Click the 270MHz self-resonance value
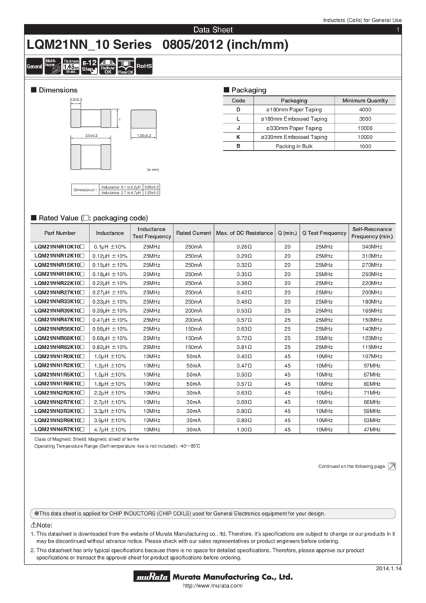 point(372,265)
